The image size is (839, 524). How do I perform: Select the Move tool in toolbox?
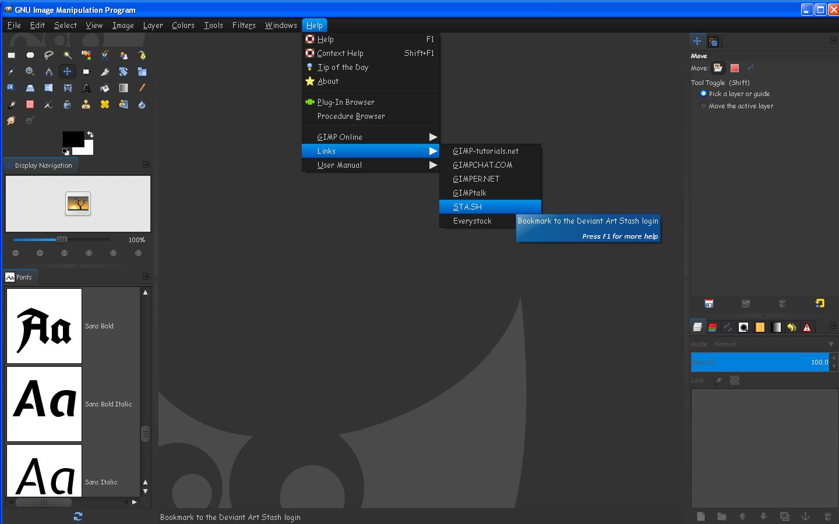click(68, 72)
